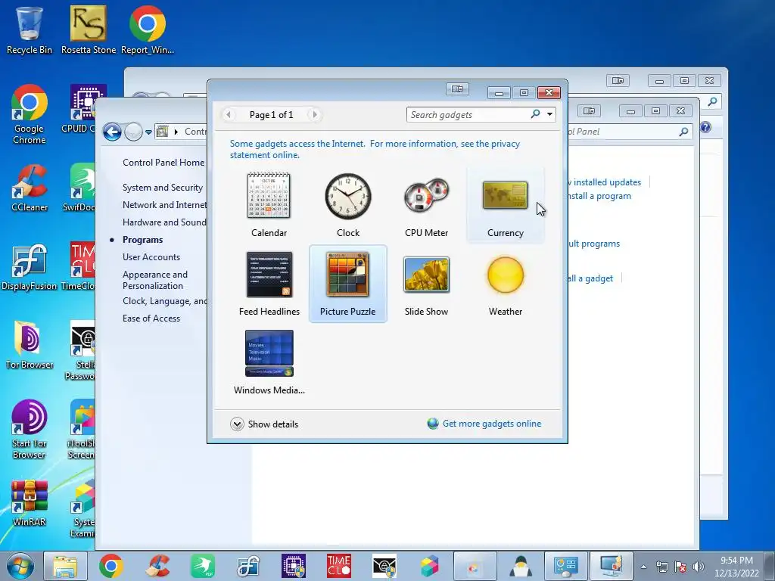Open Hardware and Sound category
The image size is (775, 581).
coord(164,222)
